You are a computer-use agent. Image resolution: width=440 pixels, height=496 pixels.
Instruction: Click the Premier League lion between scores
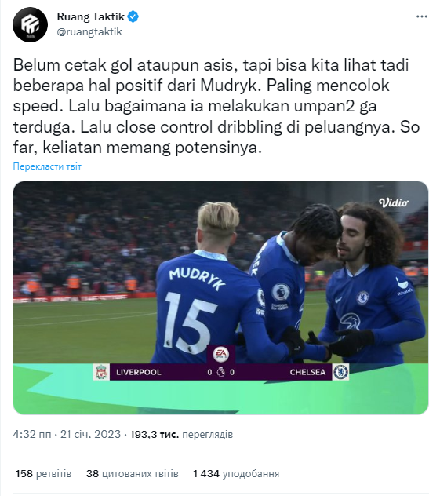click(x=221, y=372)
